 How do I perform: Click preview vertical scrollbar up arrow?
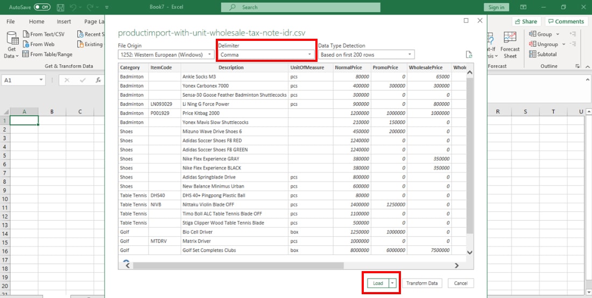point(470,73)
